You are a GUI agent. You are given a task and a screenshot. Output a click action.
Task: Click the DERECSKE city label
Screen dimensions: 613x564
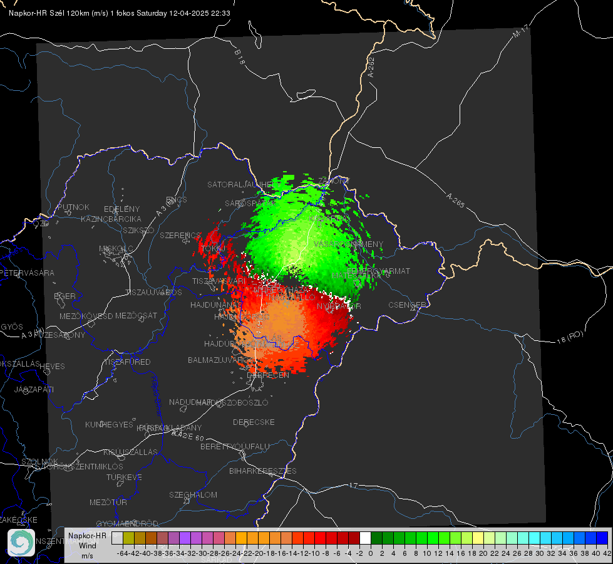click(254, 422)
